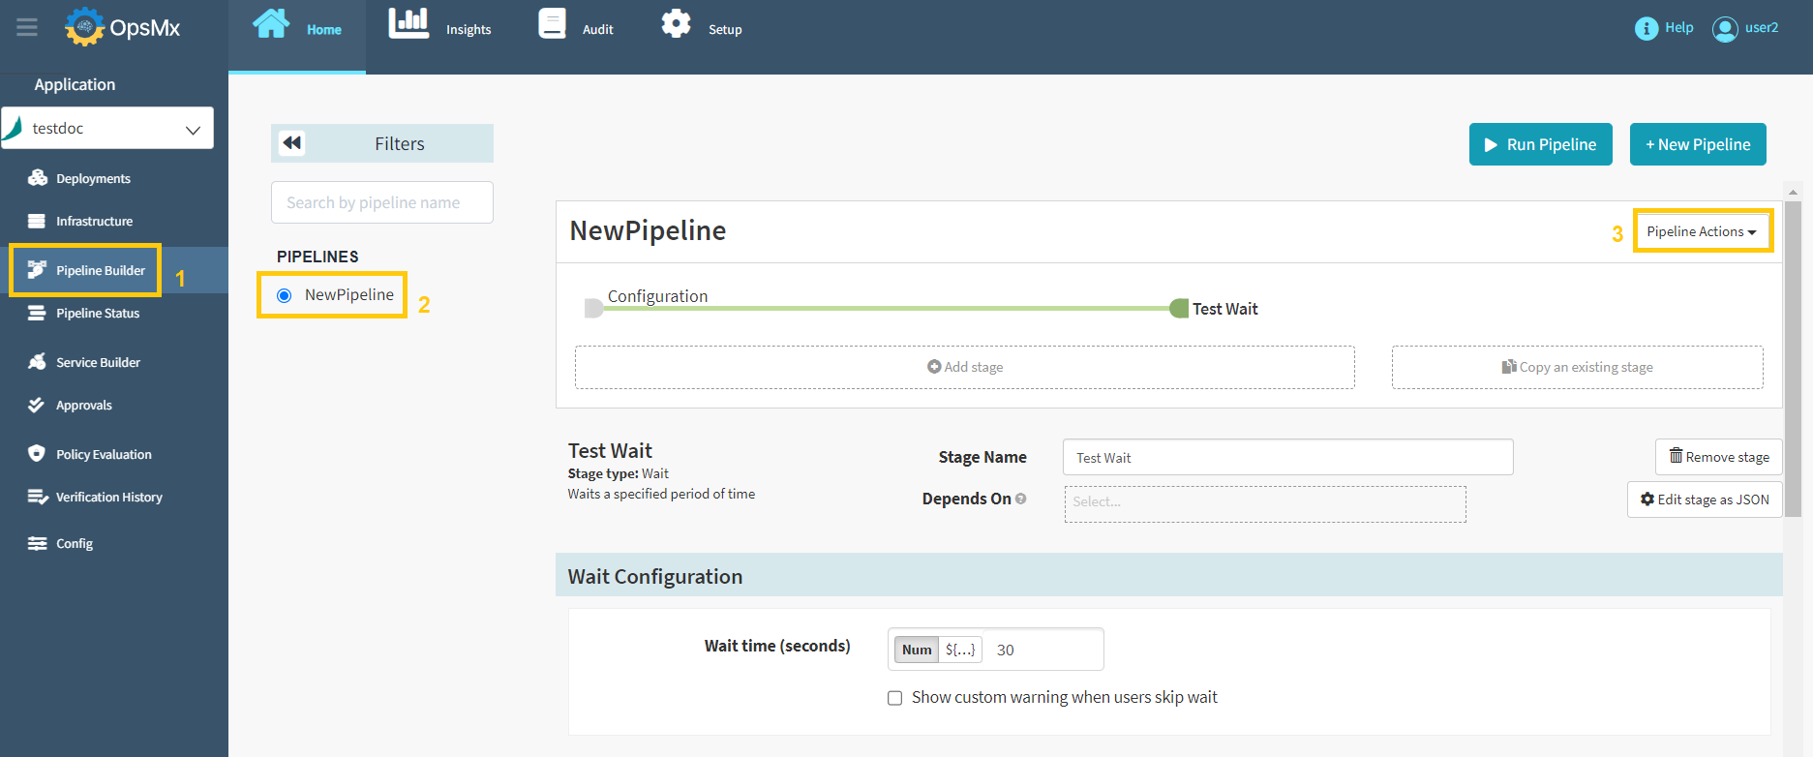Viewport: 1813px width, 757px height.
Task: Click the Help info icon
Action: tap(1646, 28)
